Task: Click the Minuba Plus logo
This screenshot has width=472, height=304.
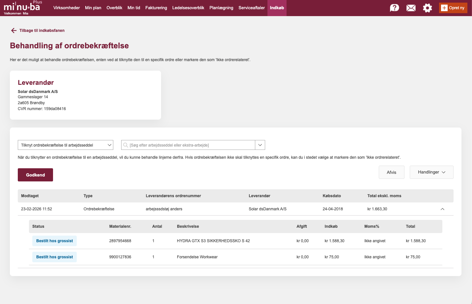Action: point(22,8)
